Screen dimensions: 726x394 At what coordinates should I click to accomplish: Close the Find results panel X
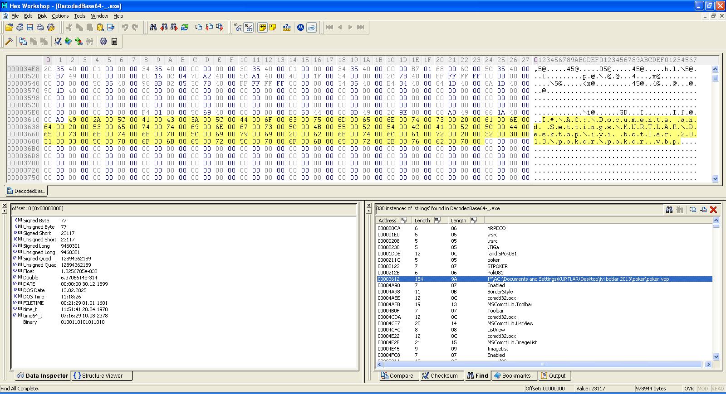(369, 206)
